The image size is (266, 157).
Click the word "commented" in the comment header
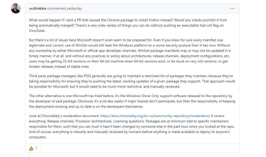pyautogui.click(x=56, y=8)
